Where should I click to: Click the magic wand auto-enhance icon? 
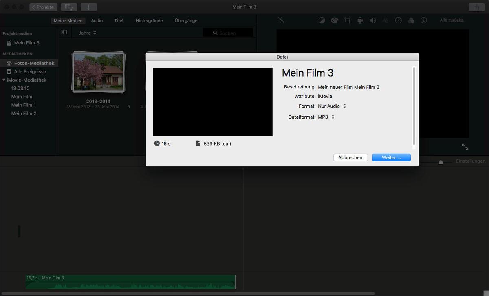281,20
